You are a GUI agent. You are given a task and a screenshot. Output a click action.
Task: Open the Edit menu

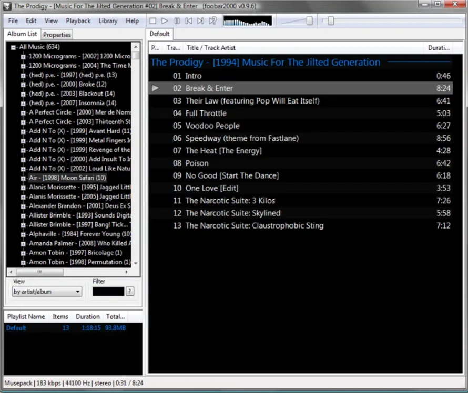coord(31,21)
